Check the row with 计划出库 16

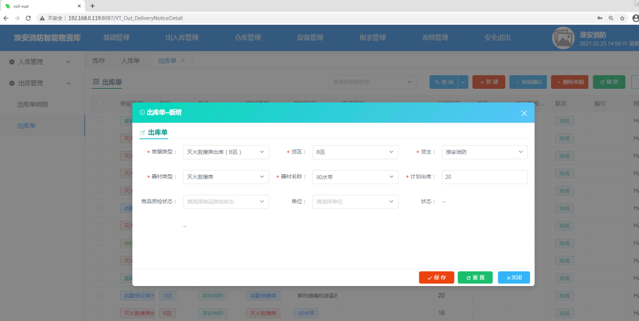(x=99, y=313)
